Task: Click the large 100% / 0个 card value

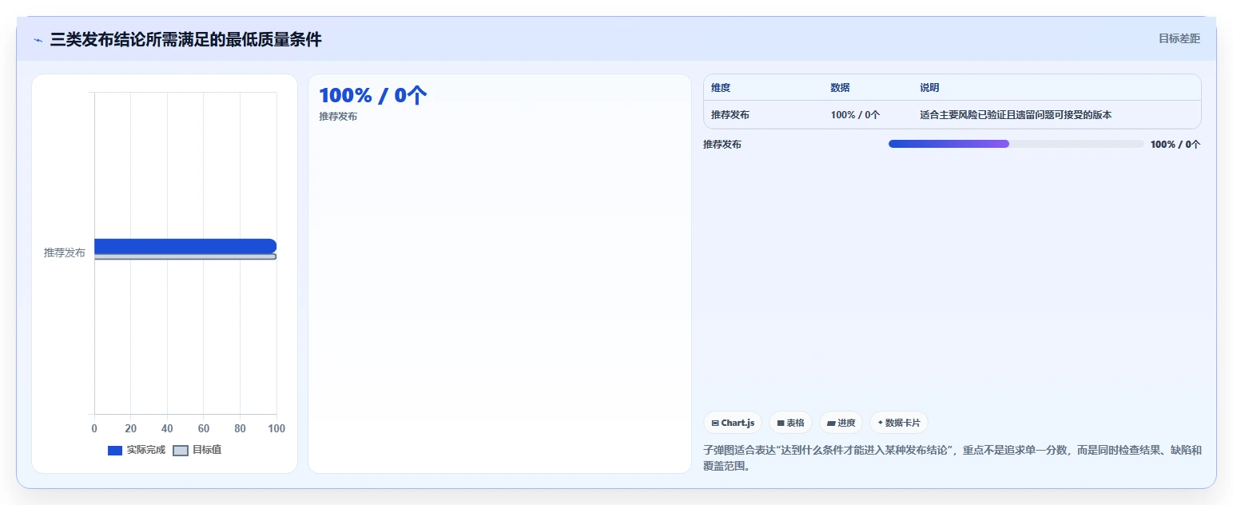Action: tap(373, 96)
